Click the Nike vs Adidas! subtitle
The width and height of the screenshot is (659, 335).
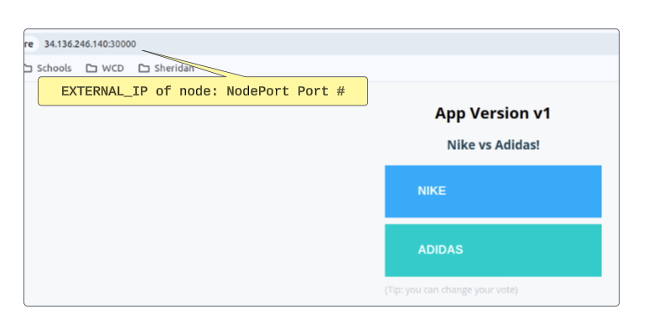[x=492, y=145]
